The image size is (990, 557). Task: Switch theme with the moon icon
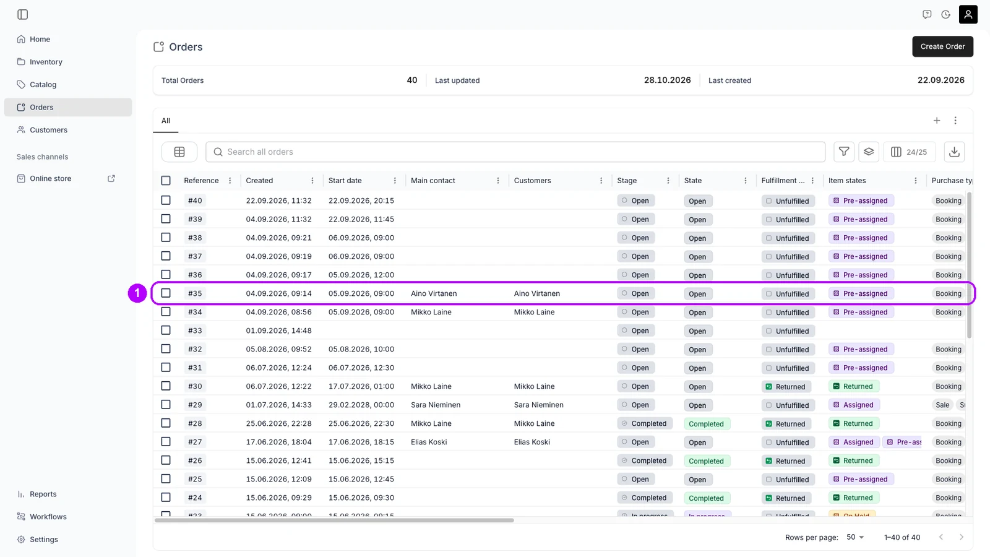[x=946, y=14]
